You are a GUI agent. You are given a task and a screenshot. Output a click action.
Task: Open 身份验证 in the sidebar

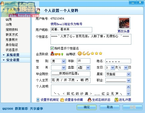pos(12,45)
